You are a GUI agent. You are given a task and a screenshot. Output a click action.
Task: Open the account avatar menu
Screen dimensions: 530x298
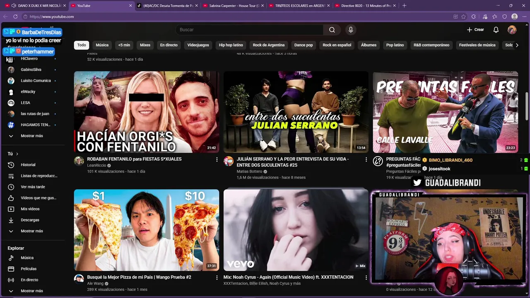coord(512,30)
